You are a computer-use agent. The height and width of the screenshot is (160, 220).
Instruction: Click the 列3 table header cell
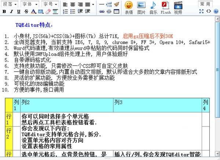click(157, 105)
